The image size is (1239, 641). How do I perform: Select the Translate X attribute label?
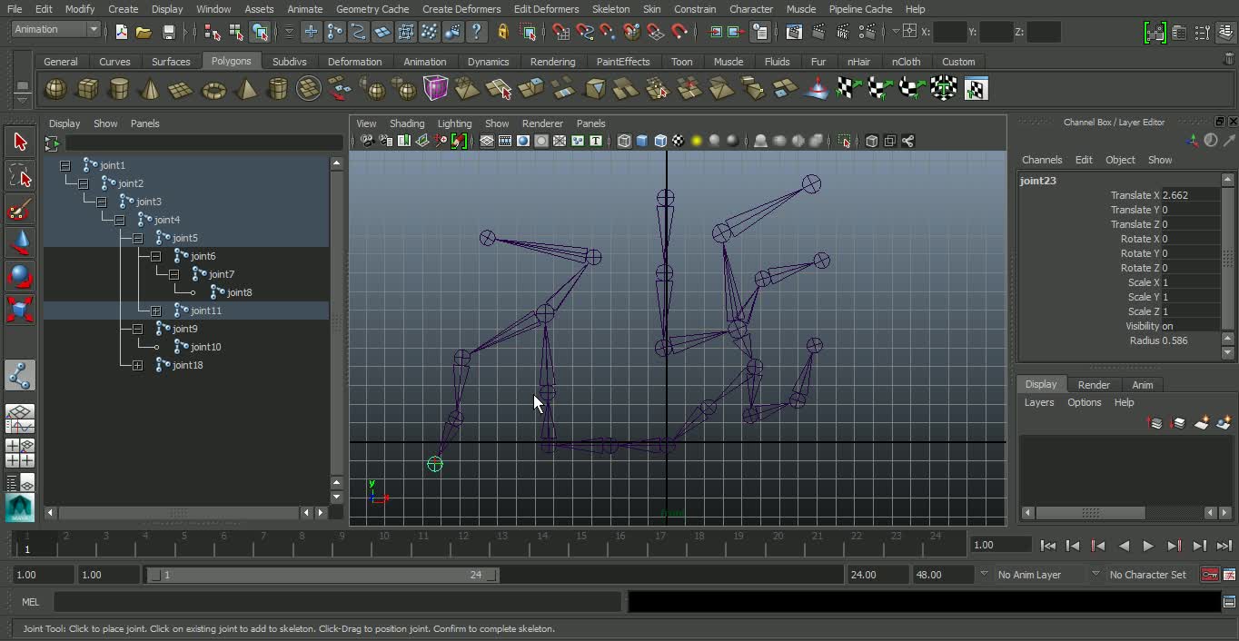1135,195
